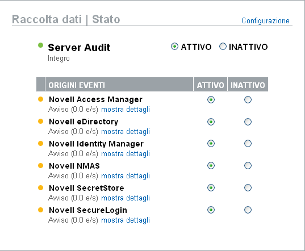The width and height of the screenshot is (305, 251).
Task: Expand mostra dettagli under Novell SecureLogin
Action: (126, 220)
